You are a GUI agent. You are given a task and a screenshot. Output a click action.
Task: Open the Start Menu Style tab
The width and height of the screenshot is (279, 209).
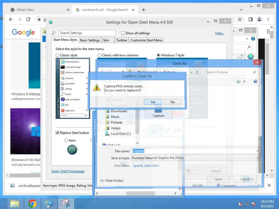point(65,40)
